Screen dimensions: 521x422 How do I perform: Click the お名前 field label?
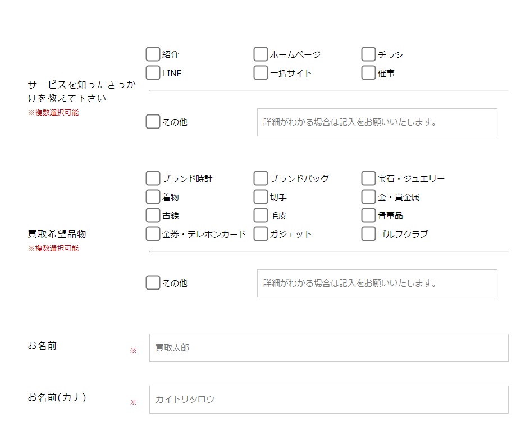click(x=42, y=346)
